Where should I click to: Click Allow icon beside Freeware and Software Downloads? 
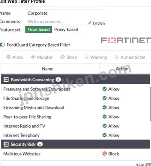pyautogui.click(x=105, y=89)
